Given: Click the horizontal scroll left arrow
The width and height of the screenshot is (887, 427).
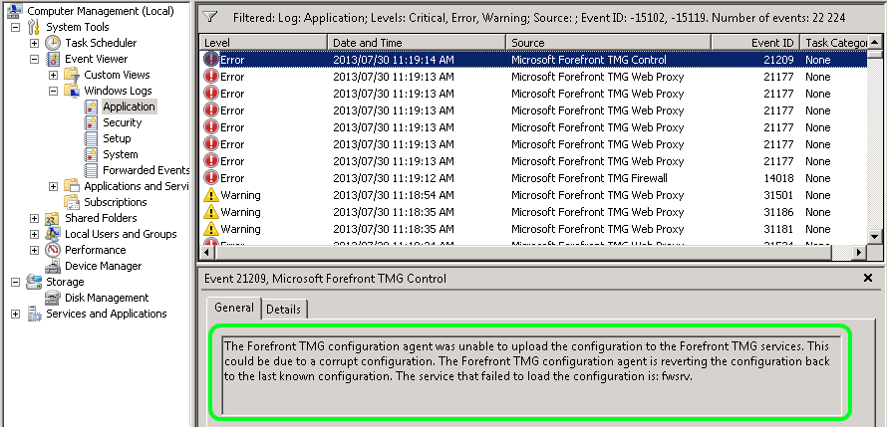Looking at the screenshot, I should pyautogui.click(x=207, y=252).
